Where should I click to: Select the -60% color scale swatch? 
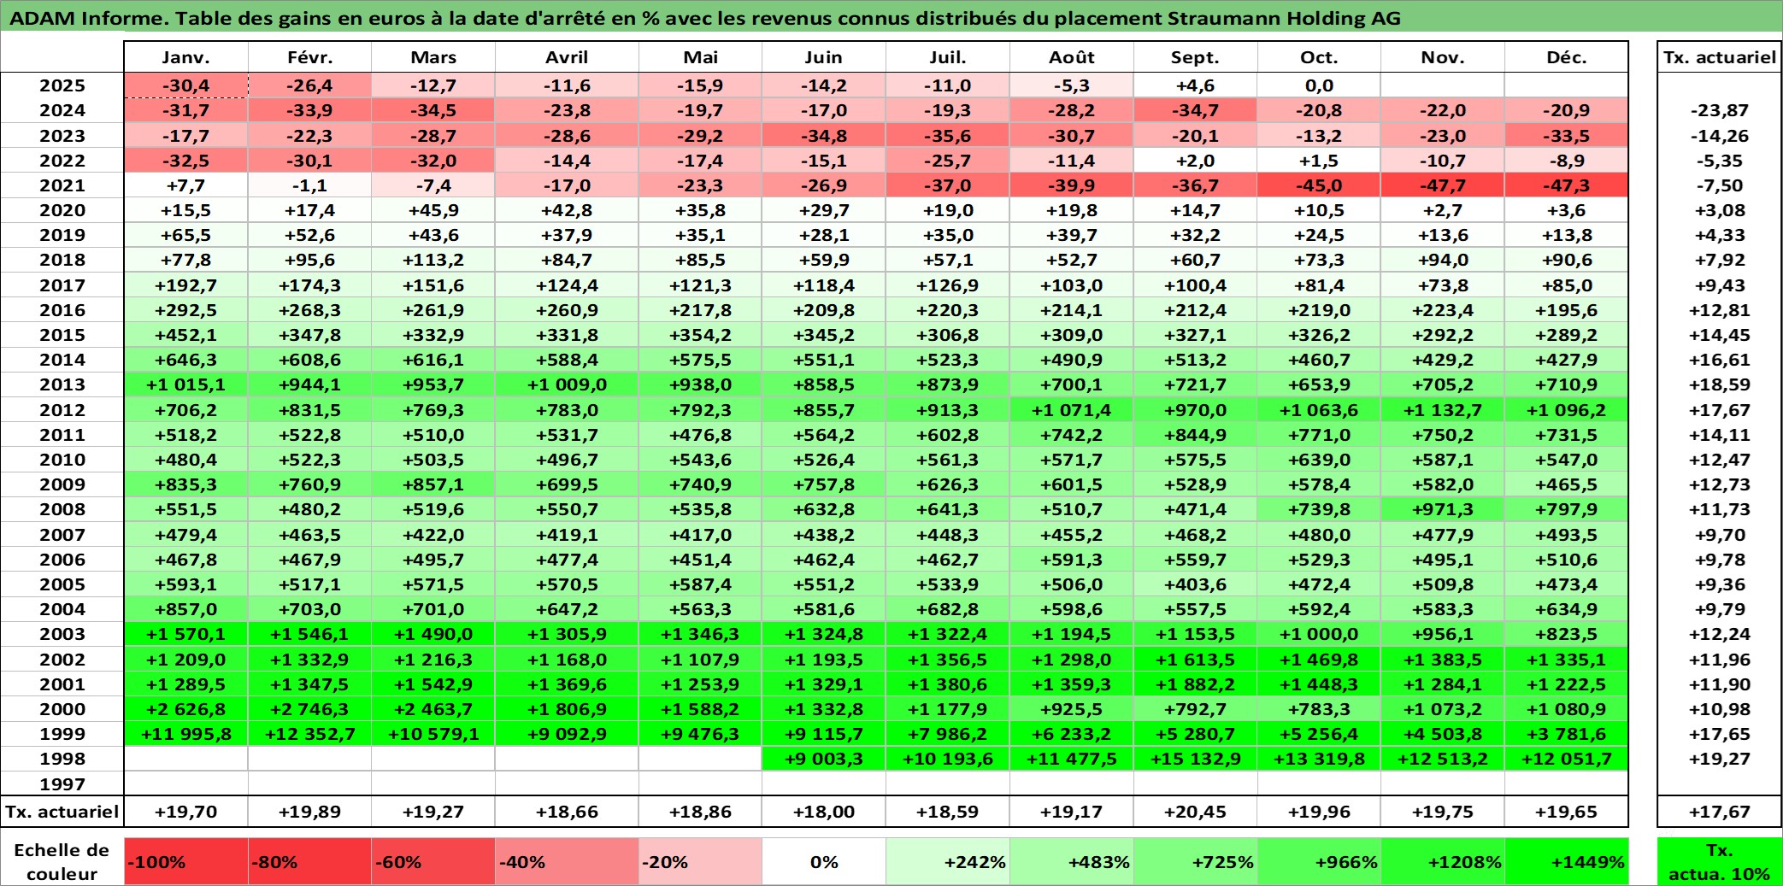[433, 861]
